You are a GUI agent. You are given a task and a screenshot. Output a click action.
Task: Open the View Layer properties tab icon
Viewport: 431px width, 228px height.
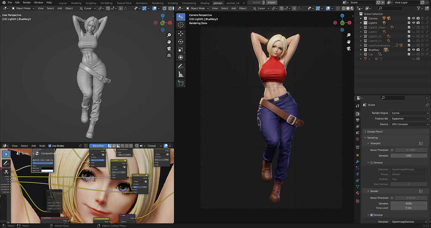[x=358, y=127]
